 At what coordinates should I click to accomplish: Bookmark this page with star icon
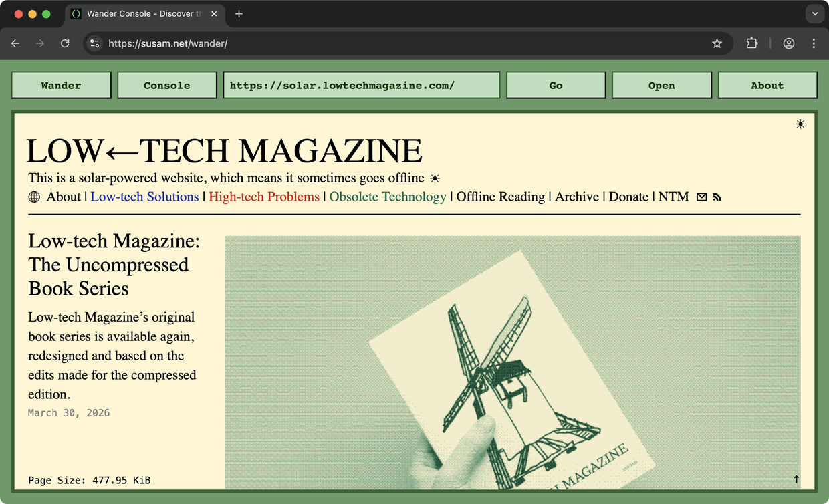pyautogui.click(x=717, y=43)
